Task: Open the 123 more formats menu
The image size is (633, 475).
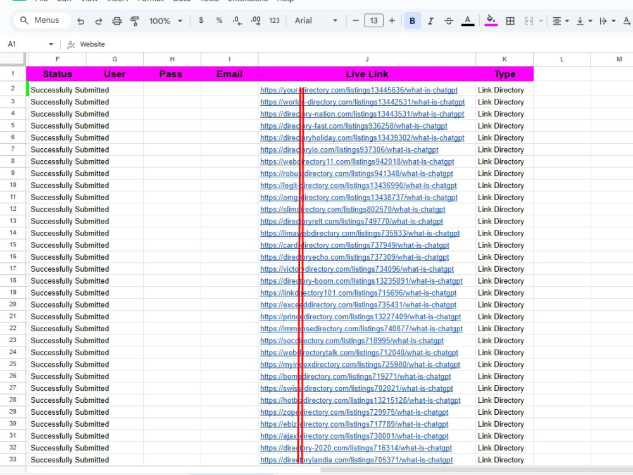Action: point(275,20)
